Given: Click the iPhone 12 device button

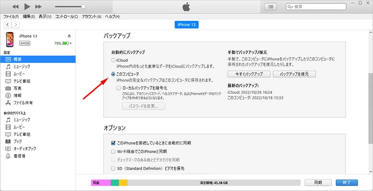Looking at the screenshot, I should [186, 25].
